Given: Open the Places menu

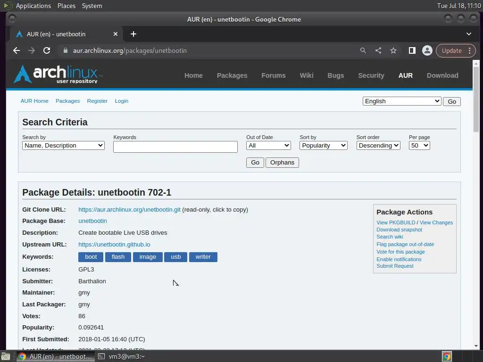Looking at the screenshot, I should pos(67,6).
